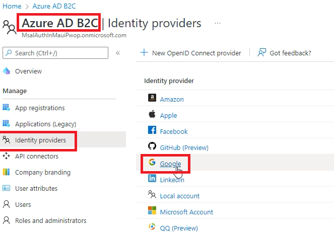Click the Manage section heading
Screen dimensions: 334x234
pos(15,91)
